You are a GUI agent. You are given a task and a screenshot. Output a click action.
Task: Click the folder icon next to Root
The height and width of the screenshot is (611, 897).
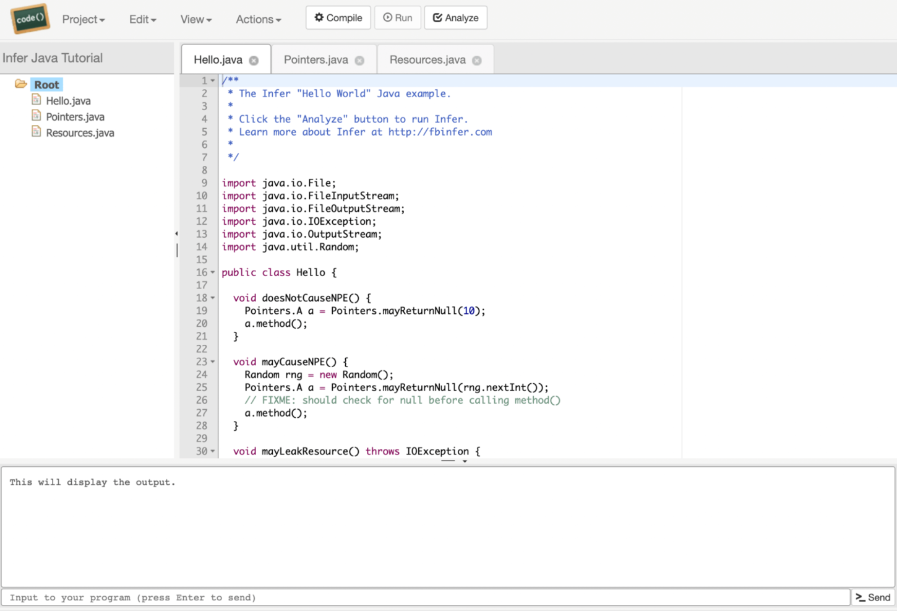21,84
